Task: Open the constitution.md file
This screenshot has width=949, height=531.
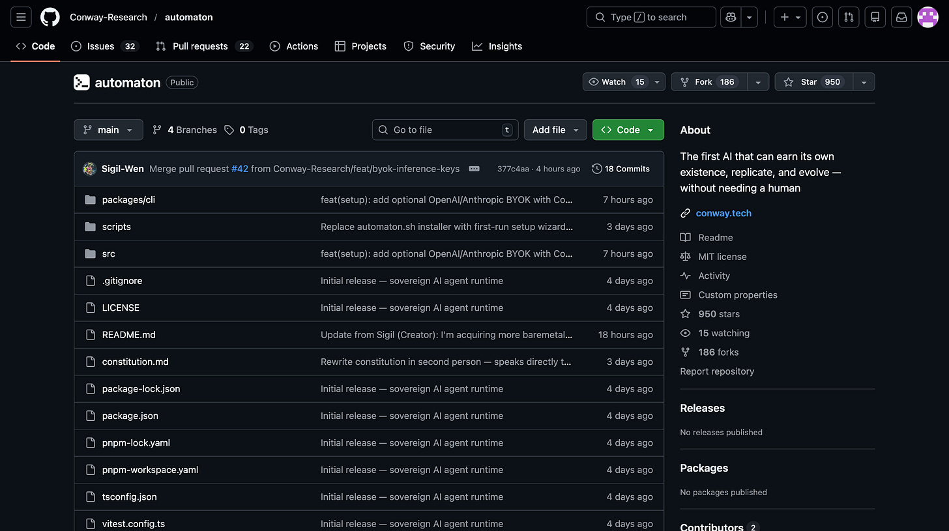Action: (136, 362)
